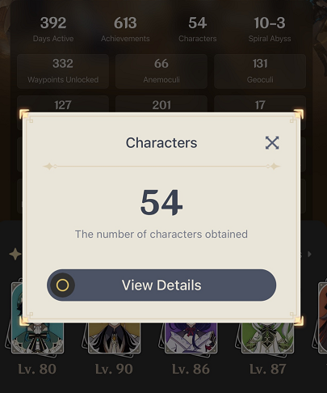
Task: Tap the 392 Days Active stat
Action: 53,29
